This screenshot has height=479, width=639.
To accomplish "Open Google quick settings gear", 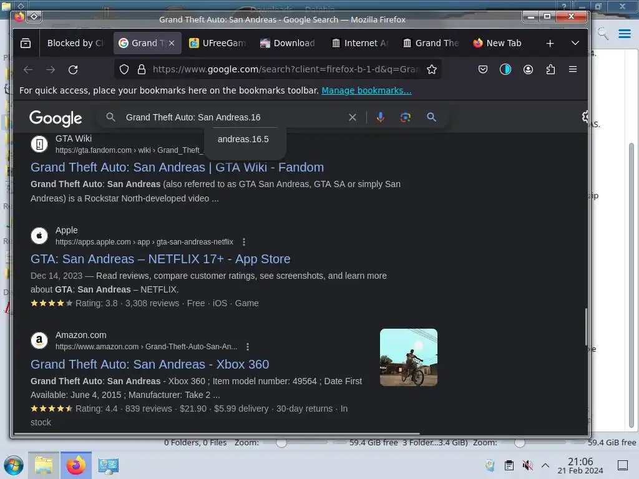I will tap(585, 117).
